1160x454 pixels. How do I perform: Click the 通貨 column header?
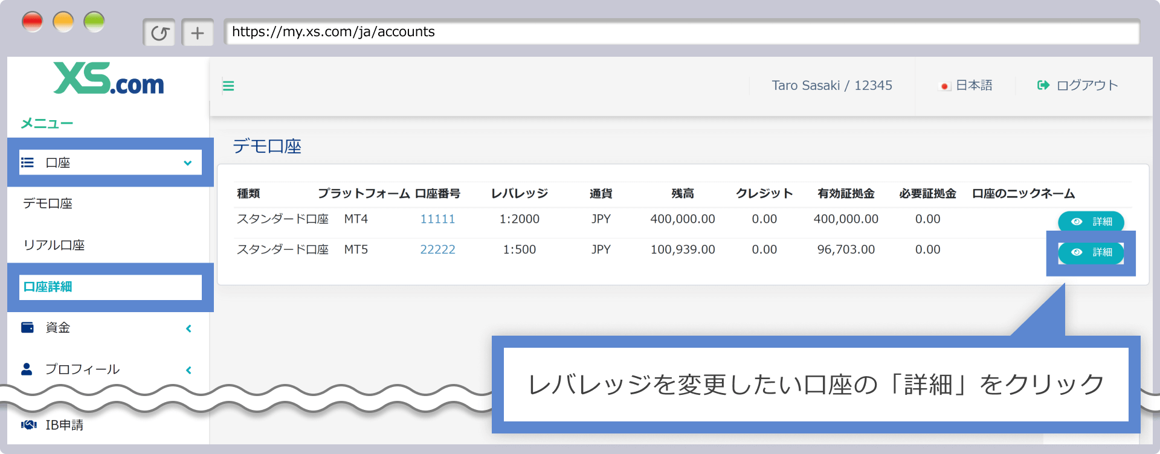[x=601, y=193]
